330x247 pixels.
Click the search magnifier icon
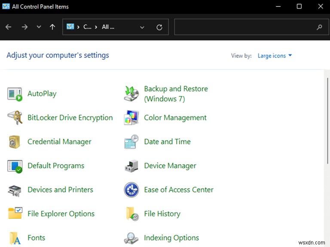(319, 27)
